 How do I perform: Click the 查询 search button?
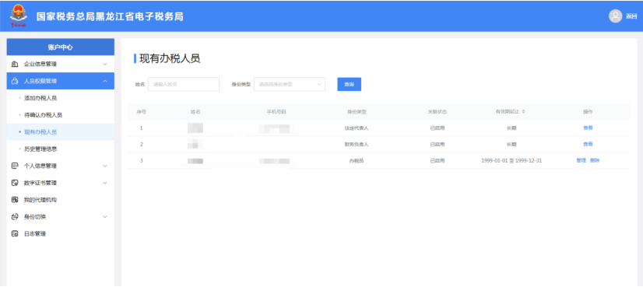point(349,84)
